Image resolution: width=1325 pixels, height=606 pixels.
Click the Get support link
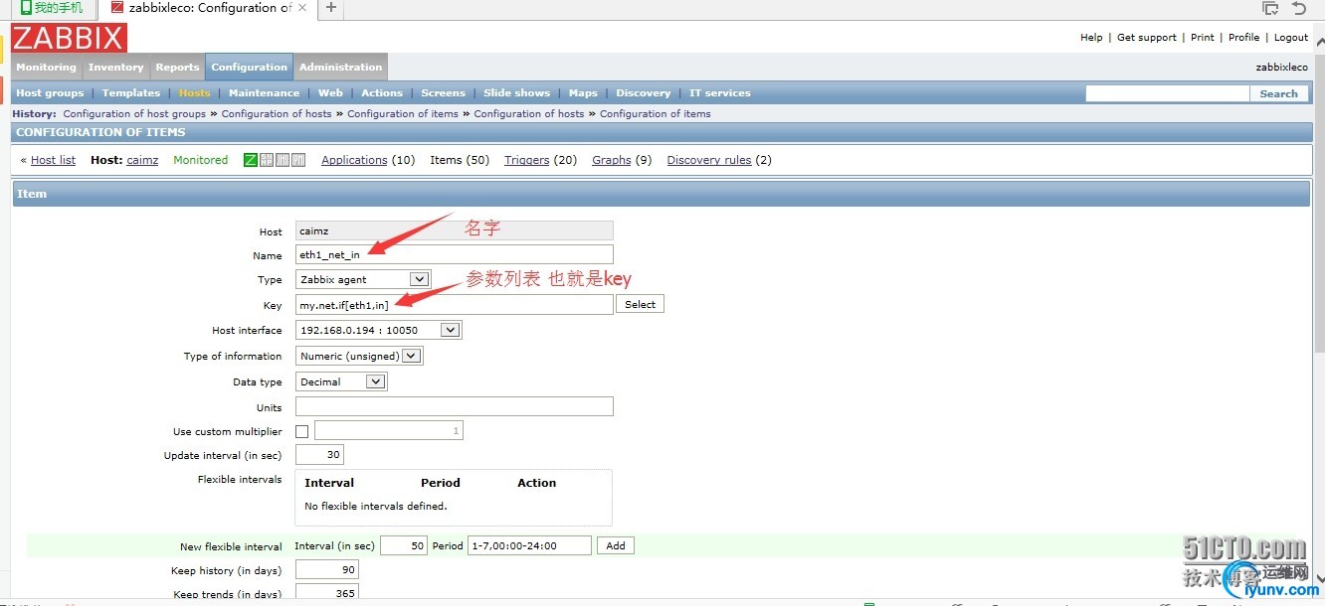pos(1147,38)
